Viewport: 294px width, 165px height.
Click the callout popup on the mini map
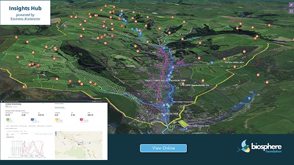coord(80,143)
